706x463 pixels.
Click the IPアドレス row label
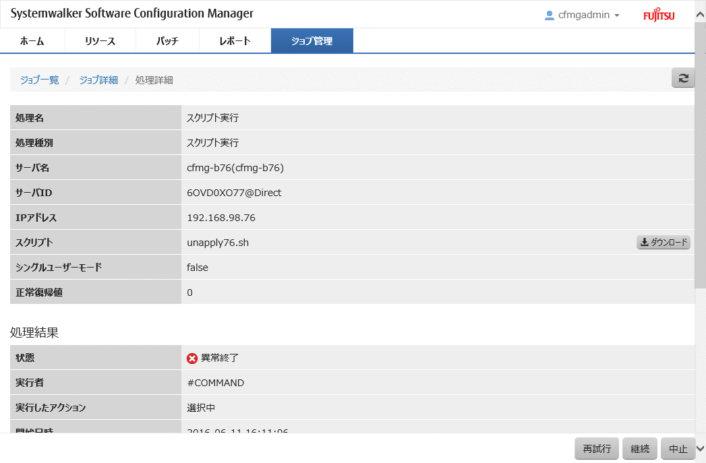point(36,218)
